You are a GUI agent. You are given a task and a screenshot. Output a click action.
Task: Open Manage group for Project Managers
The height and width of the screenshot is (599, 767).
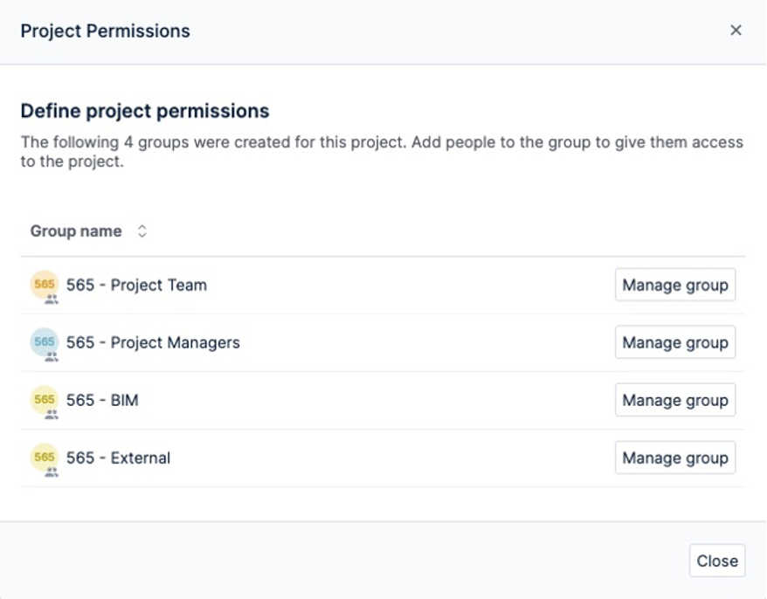[674, 342]
